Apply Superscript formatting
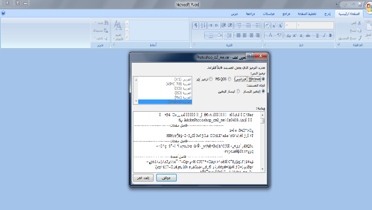372x210 pixels. 295,35
